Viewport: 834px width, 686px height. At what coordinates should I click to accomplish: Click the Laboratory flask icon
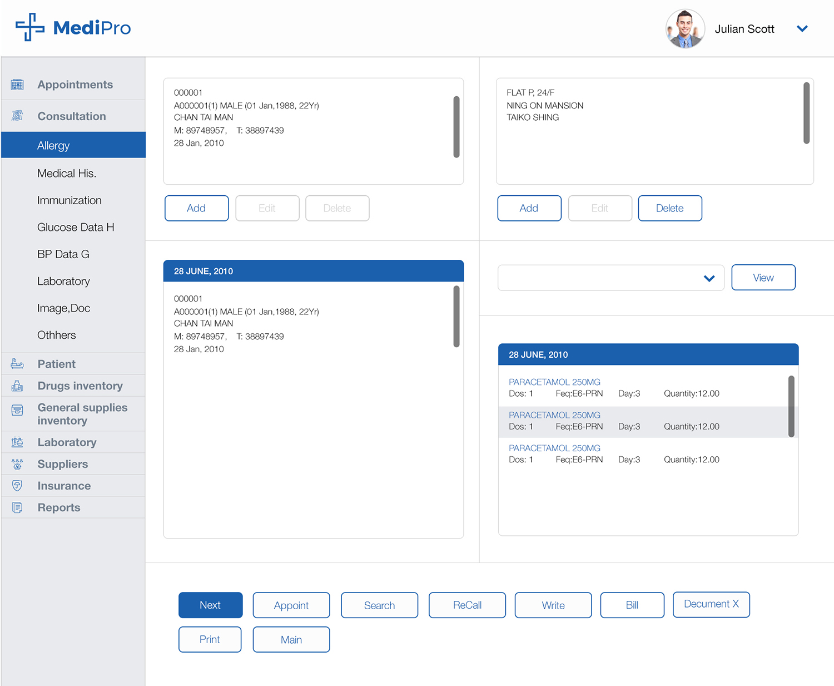[17, 442]
